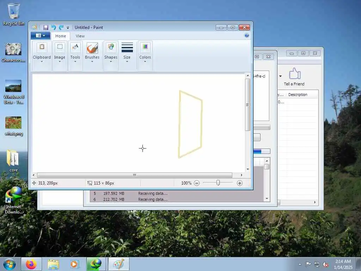Open the Windows Start button

tap(10, 264)
